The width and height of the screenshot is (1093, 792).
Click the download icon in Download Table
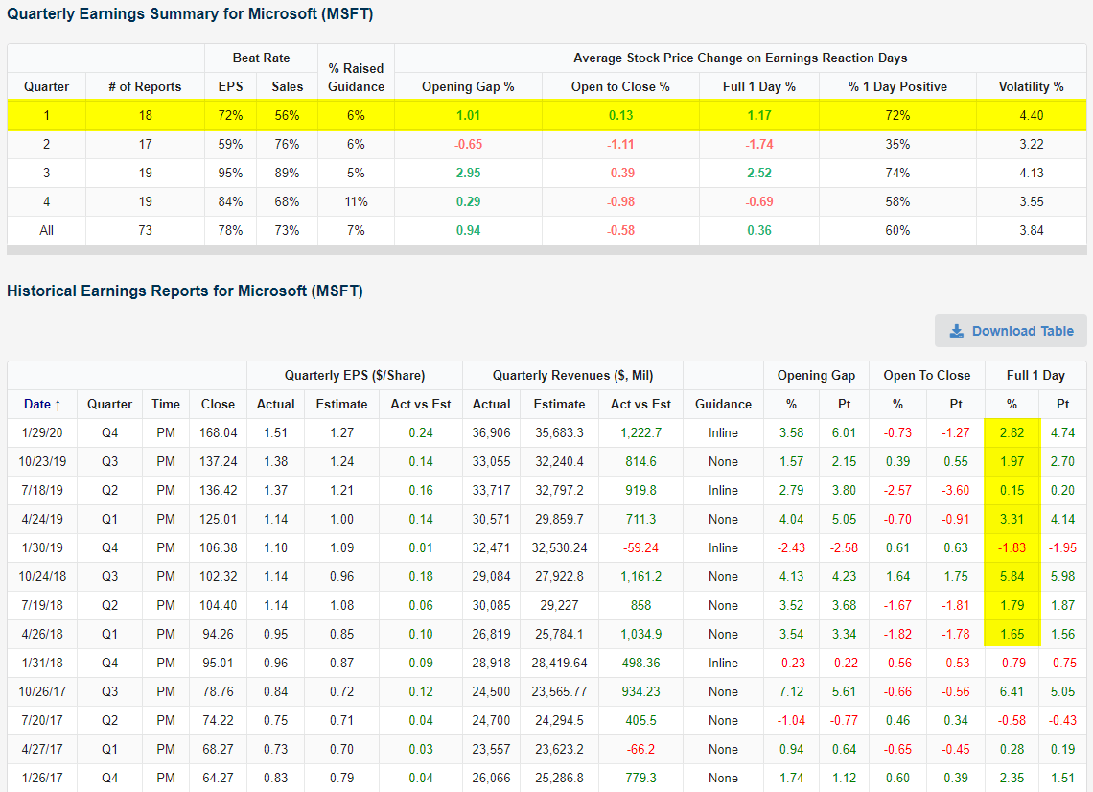[956, 331]
